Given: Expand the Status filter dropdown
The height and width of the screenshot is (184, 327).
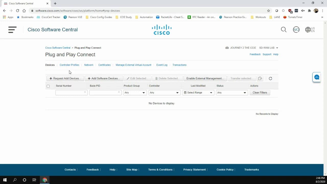Looking at the screenshot, I should pos(232,93).
